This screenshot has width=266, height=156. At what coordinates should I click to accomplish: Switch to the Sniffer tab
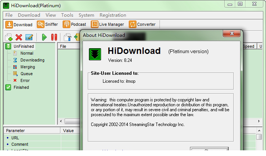(x=47, y=24)
